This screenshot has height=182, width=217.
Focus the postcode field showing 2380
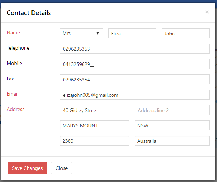coord(94,141)
